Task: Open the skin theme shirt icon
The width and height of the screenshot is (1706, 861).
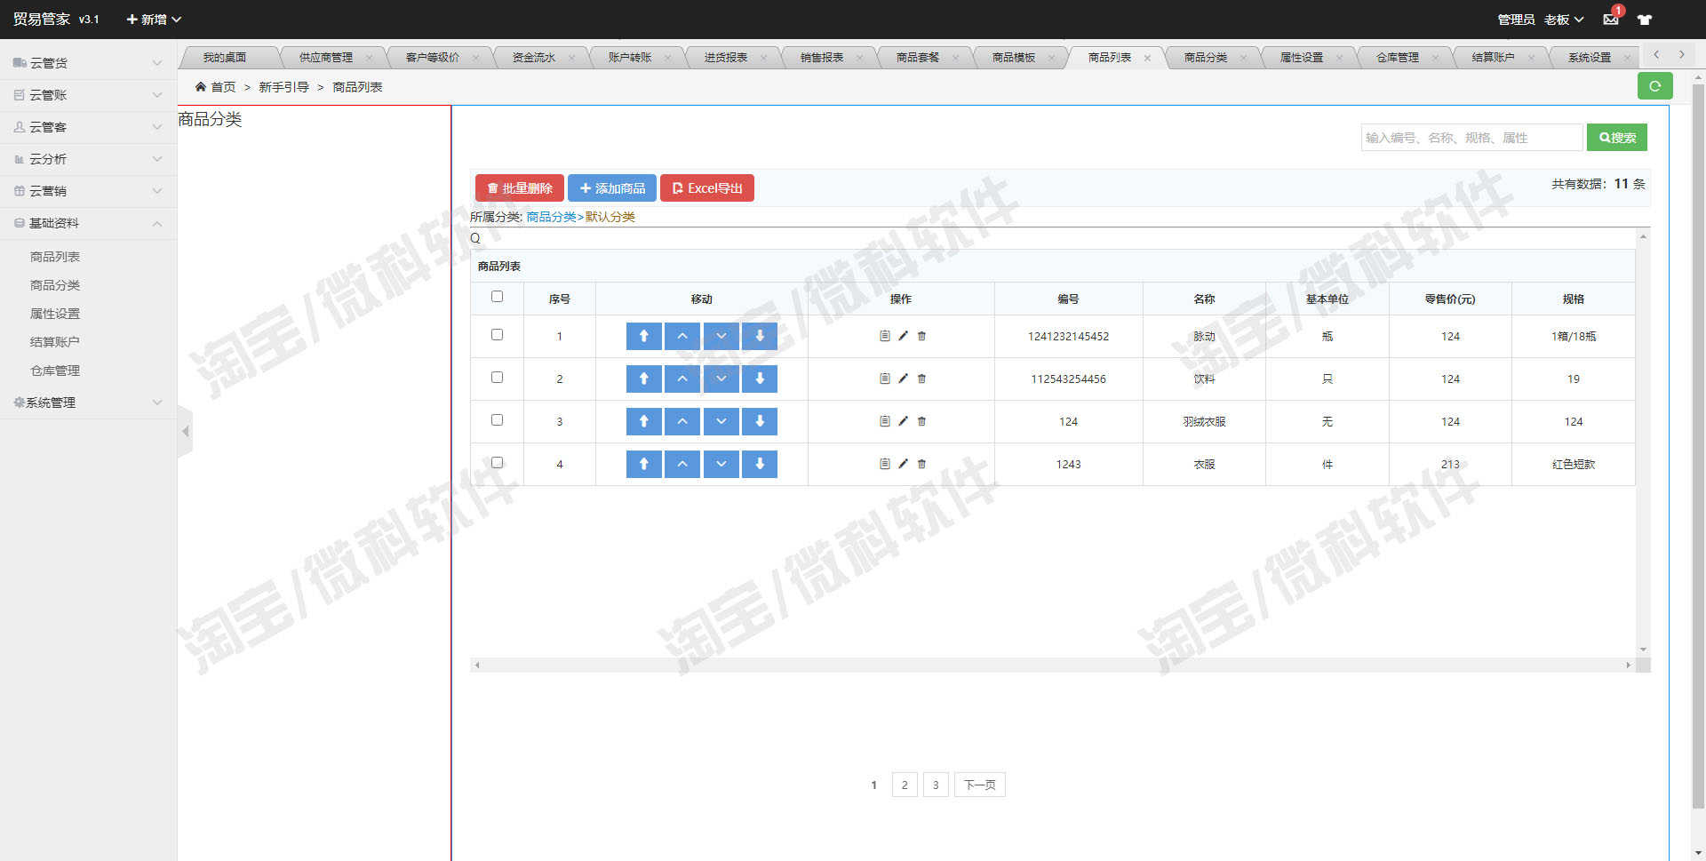Action: [x=1645, y=20]
